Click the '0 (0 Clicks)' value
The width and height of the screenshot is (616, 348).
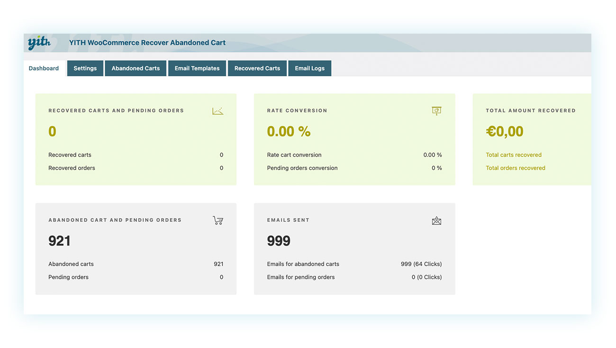[x=427, y=277]
